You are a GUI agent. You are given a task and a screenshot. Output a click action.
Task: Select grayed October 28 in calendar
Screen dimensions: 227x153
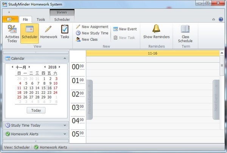pyautogui.click(x=19, y=79)
